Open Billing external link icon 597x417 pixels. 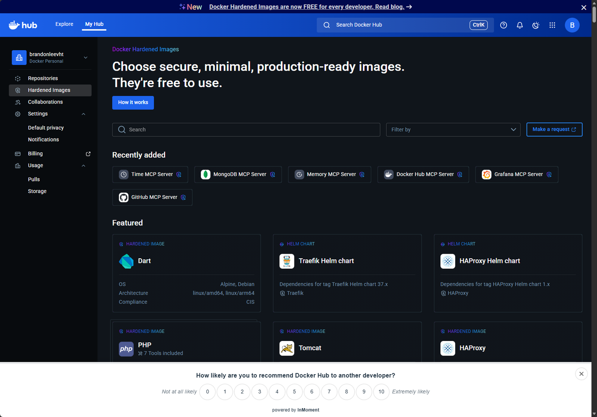point(88,154)
